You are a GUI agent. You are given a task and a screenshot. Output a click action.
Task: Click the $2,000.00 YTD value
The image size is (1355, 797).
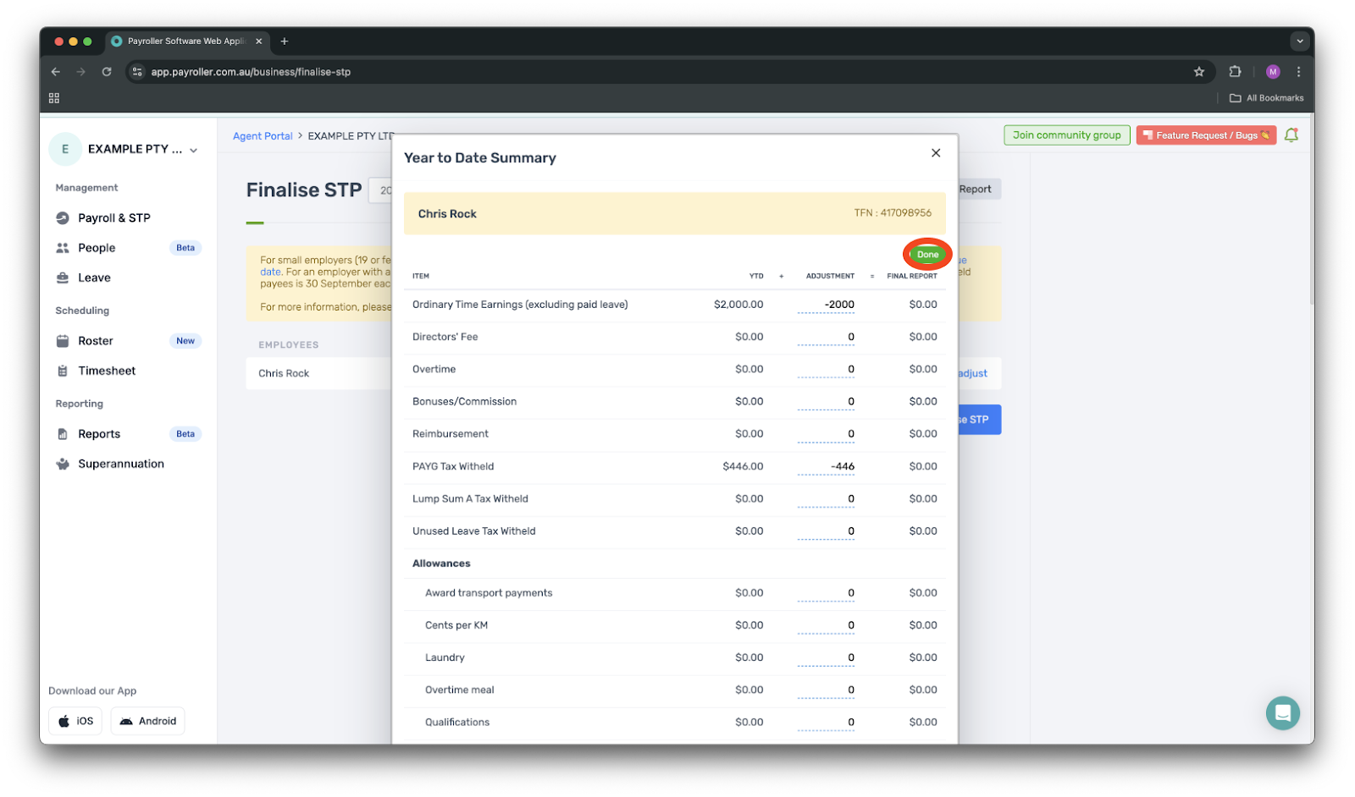[x=738, y=305]
